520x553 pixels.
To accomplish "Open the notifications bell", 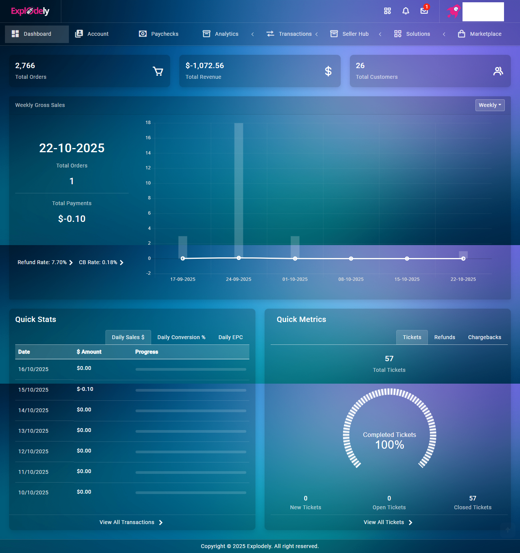I will pyautogui.click(x=406, y=11).
